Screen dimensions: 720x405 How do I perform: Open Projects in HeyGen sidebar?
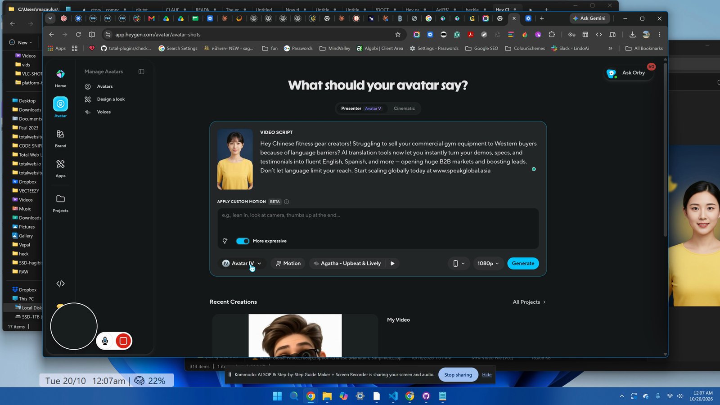[60, 203]
